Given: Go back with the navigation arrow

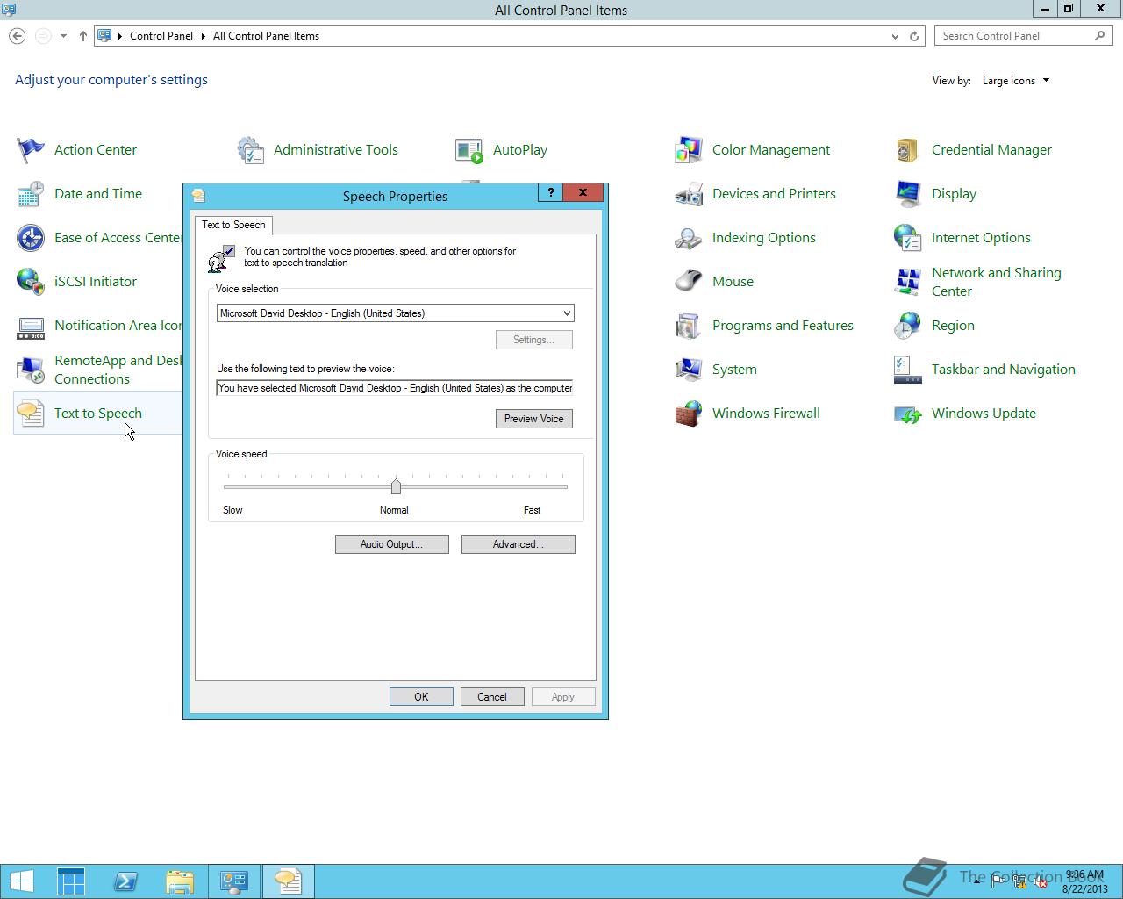Looking at the screenshot, I should (17, 36).
